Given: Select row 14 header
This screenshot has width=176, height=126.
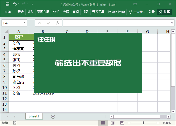Looking at the screenshot, I should coord(4,110).
